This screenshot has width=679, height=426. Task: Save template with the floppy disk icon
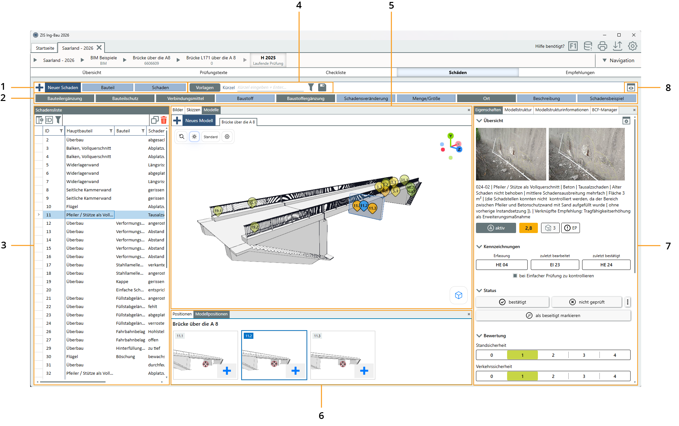322,87
